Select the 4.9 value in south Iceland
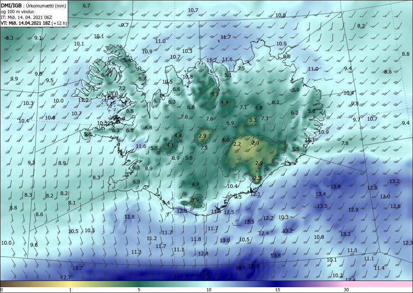 click(x=195, y=184)
